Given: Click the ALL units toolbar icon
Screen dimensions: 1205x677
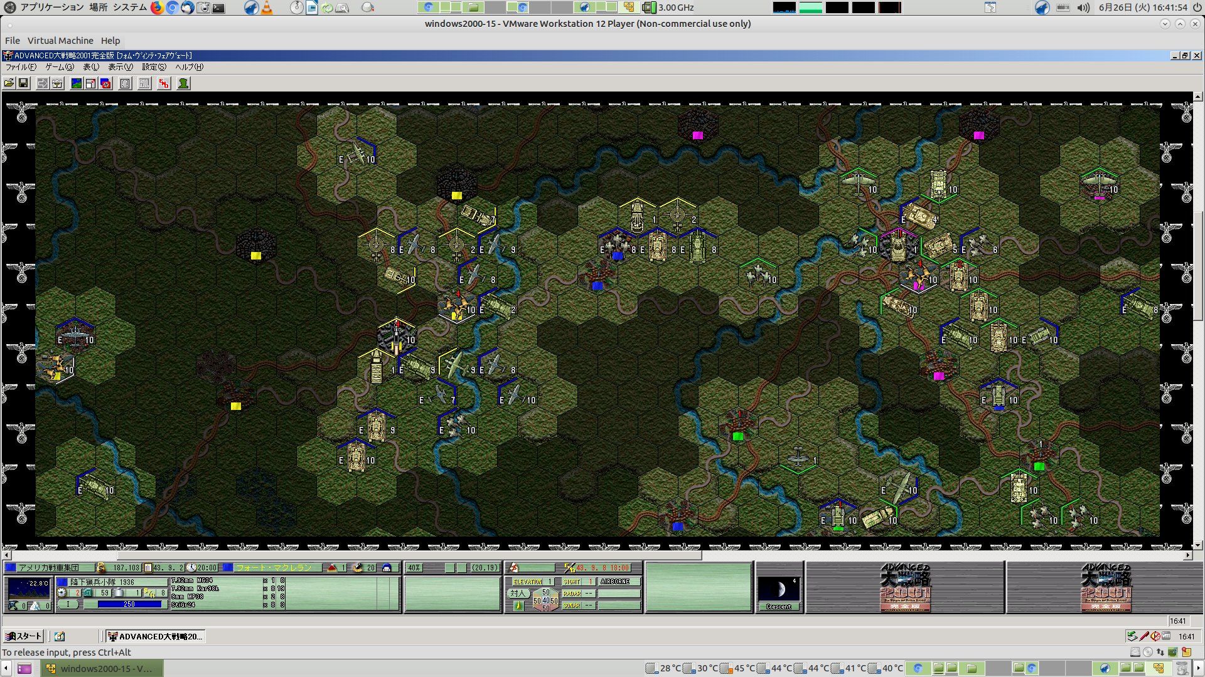Looking at the screenshot, I should point(144,83).
